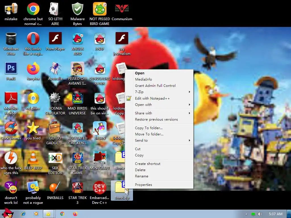This screenshot has width=291, height=218.
Task: Open Firefox from the taskbar
Action: (75, 214)
